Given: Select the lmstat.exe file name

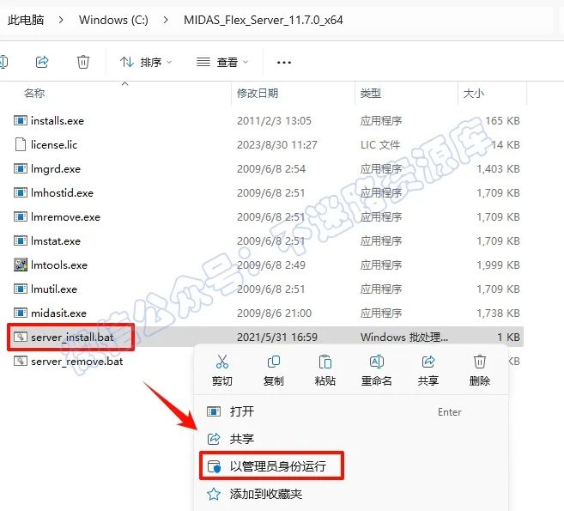Looking at the screenshot, I should 56,240.
